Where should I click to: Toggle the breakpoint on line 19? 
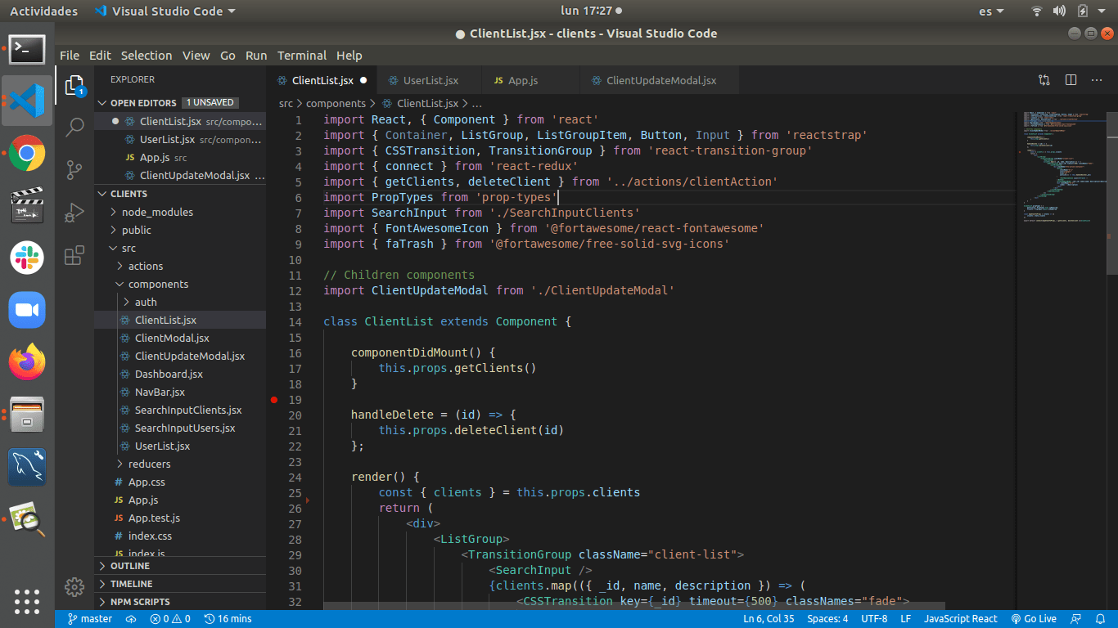click(274, 400)
